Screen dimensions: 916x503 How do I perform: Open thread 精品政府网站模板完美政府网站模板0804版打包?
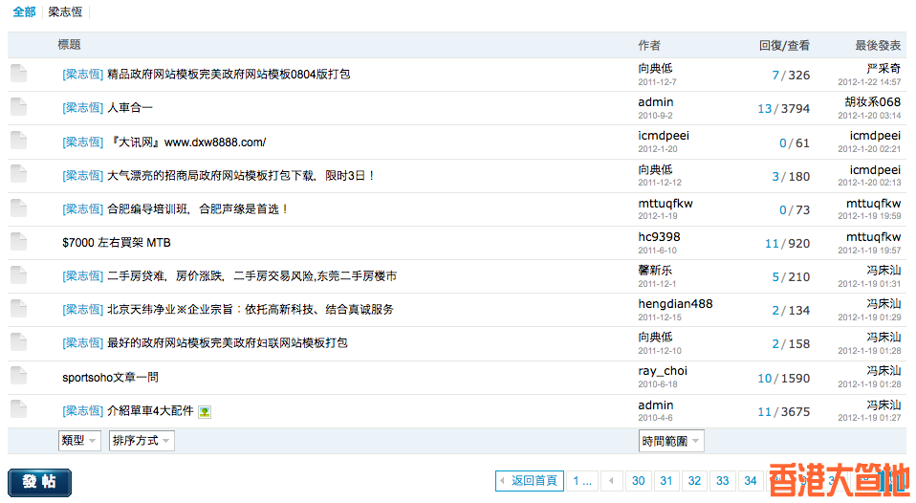(x=229, y=75)
